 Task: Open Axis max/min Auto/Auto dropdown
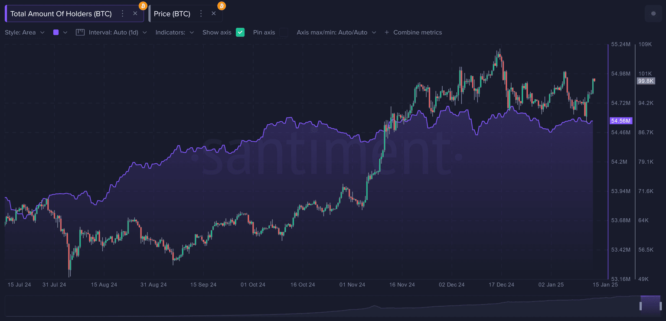[336, 32]
